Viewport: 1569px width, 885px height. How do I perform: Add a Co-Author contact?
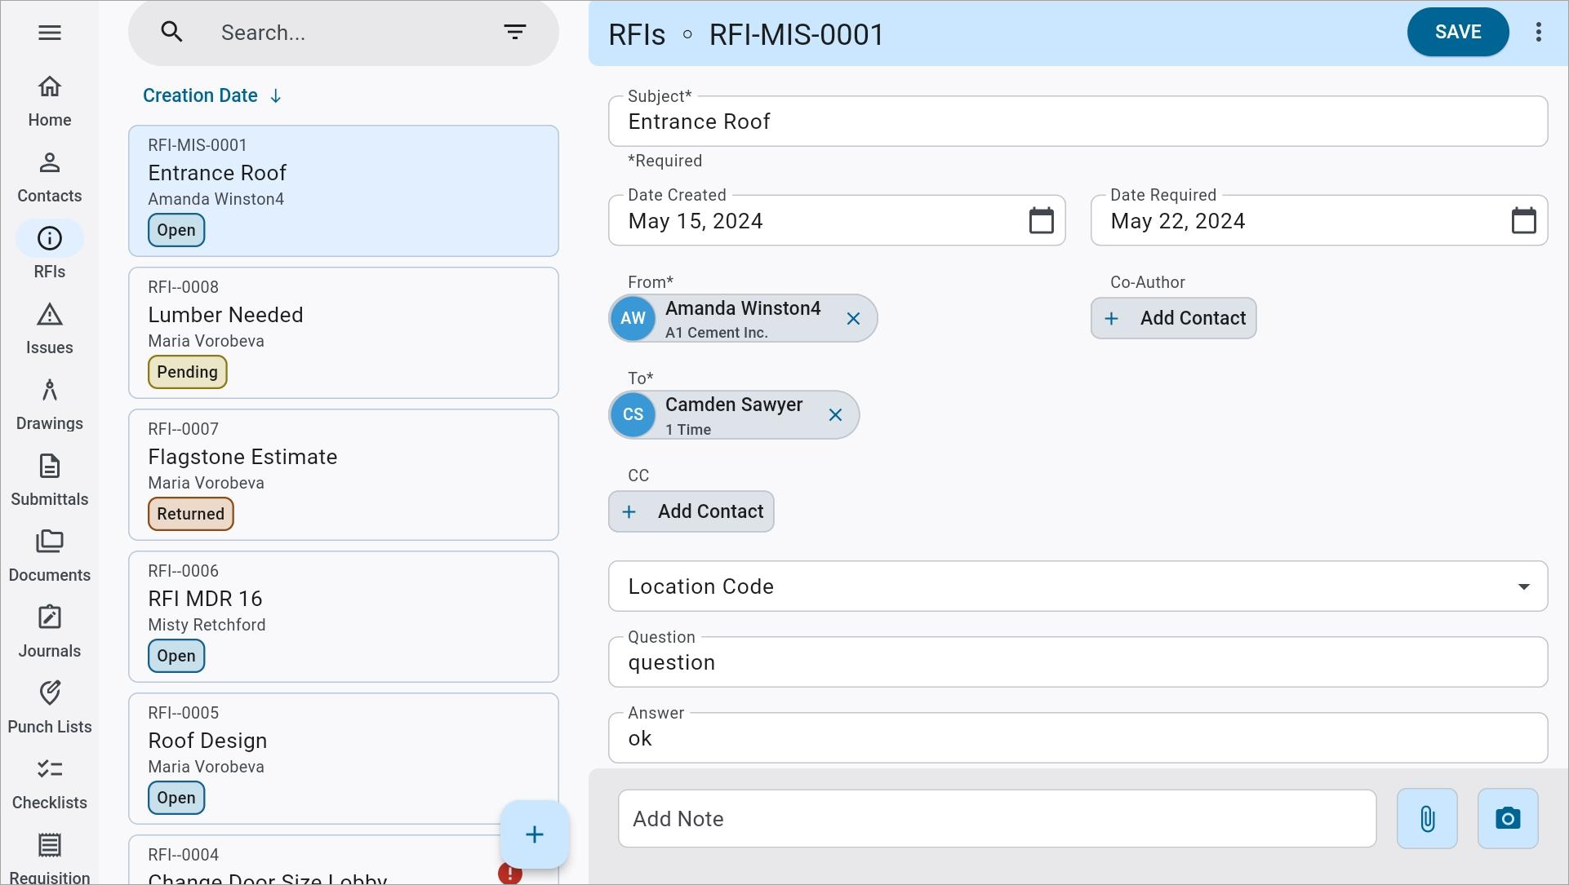[x=1173, y=318]
